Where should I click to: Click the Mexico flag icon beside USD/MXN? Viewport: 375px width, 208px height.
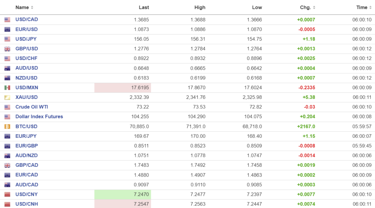7,88
